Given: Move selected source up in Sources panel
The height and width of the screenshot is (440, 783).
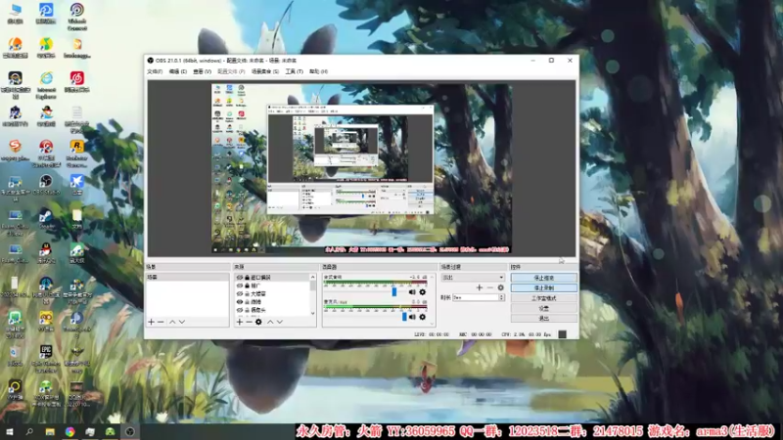Looking at the screenshot, I should point(270,322).
